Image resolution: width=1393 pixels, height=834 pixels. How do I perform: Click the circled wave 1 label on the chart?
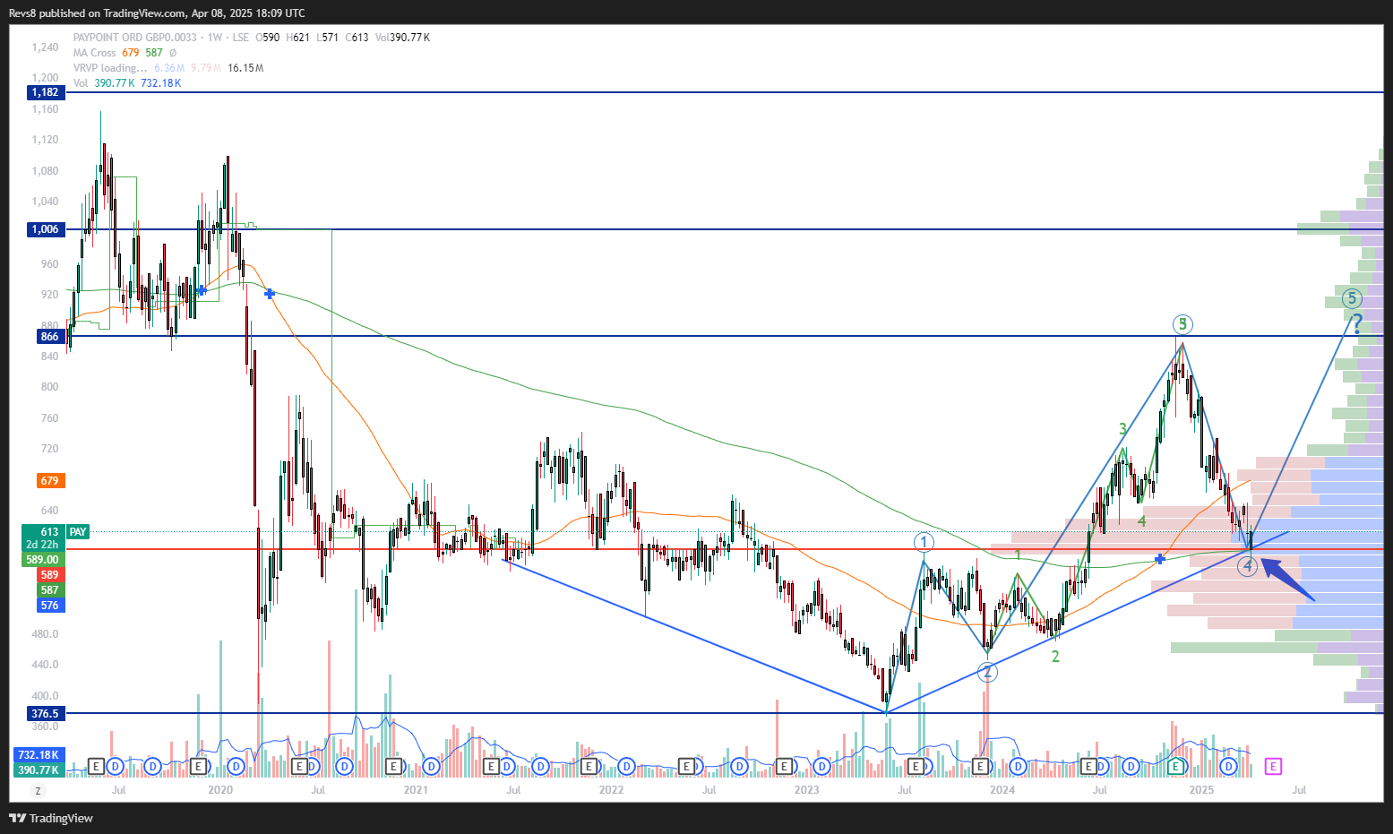pos(924,541)
